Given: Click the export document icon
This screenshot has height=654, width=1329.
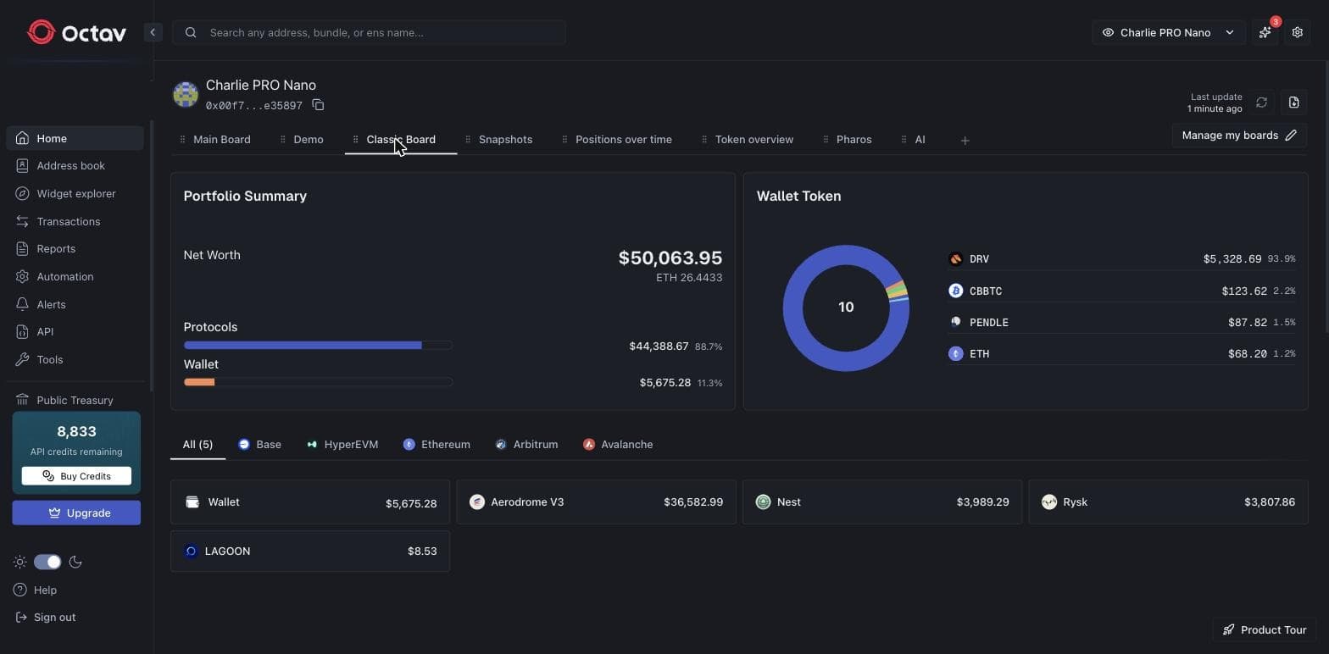Looking at the screenshot, I should pos(1293,103).
